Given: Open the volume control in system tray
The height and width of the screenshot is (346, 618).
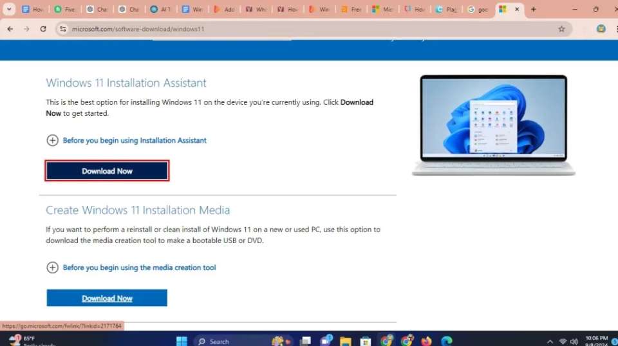Looking at the screenshot, I should pyautogui.click(x=574, y=341).
